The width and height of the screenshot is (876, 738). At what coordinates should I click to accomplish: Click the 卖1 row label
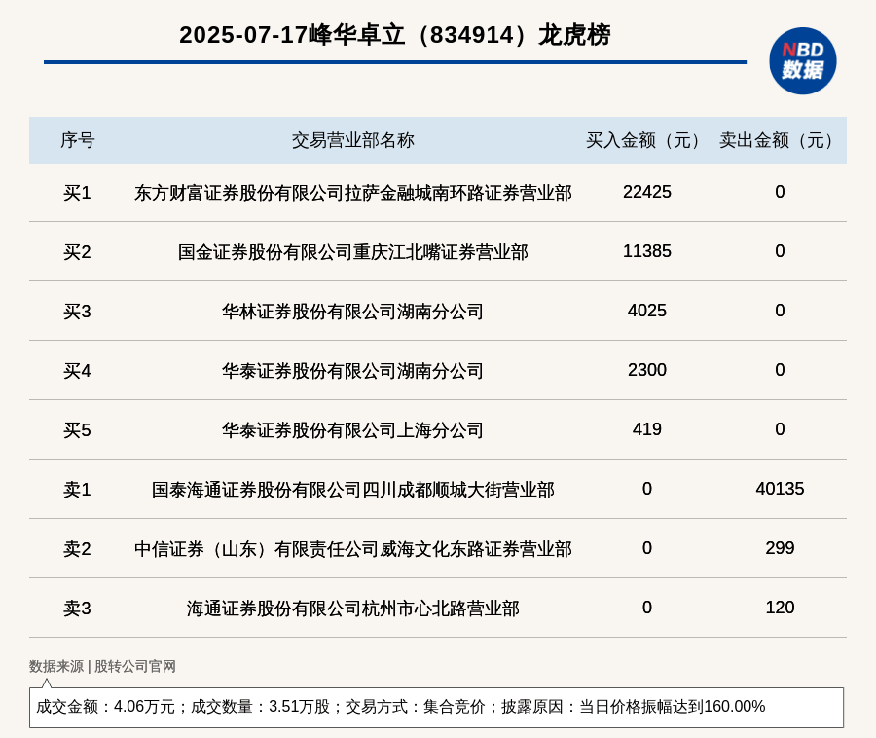click(x=77, y=490)
